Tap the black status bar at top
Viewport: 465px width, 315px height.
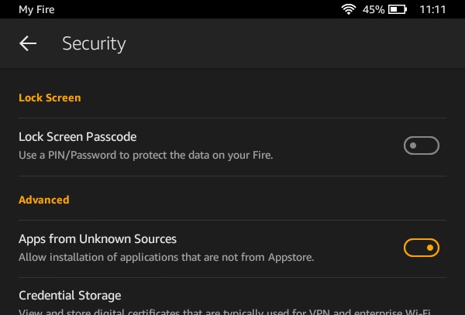[x=232, y=9]
